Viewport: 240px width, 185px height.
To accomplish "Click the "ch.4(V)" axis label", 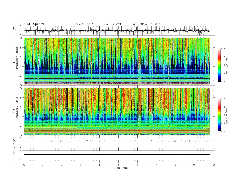I will [x=15, y=155].
